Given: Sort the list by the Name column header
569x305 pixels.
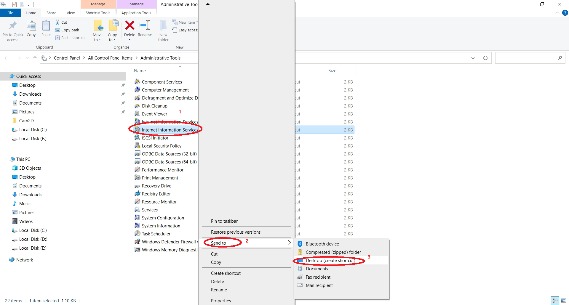Looking at the screenshot, I should tap(140, 70).
